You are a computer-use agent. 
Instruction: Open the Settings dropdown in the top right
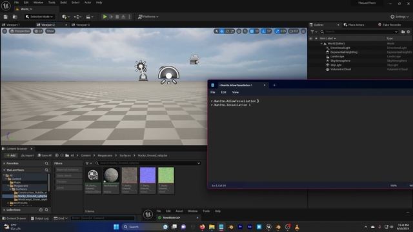pos(399,17)
